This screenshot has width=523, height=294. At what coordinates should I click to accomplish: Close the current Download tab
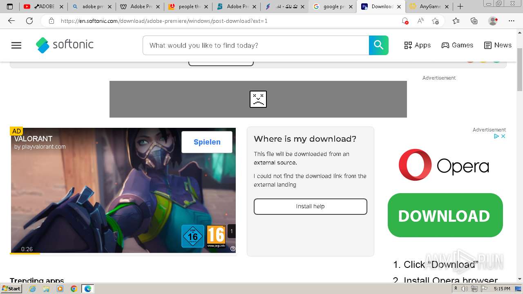399,7
